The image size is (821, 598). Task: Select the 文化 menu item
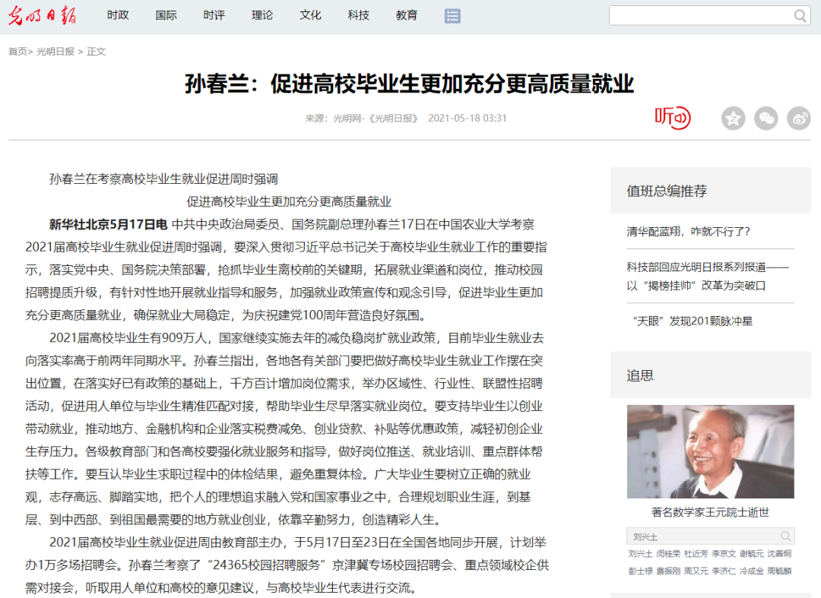310,15
